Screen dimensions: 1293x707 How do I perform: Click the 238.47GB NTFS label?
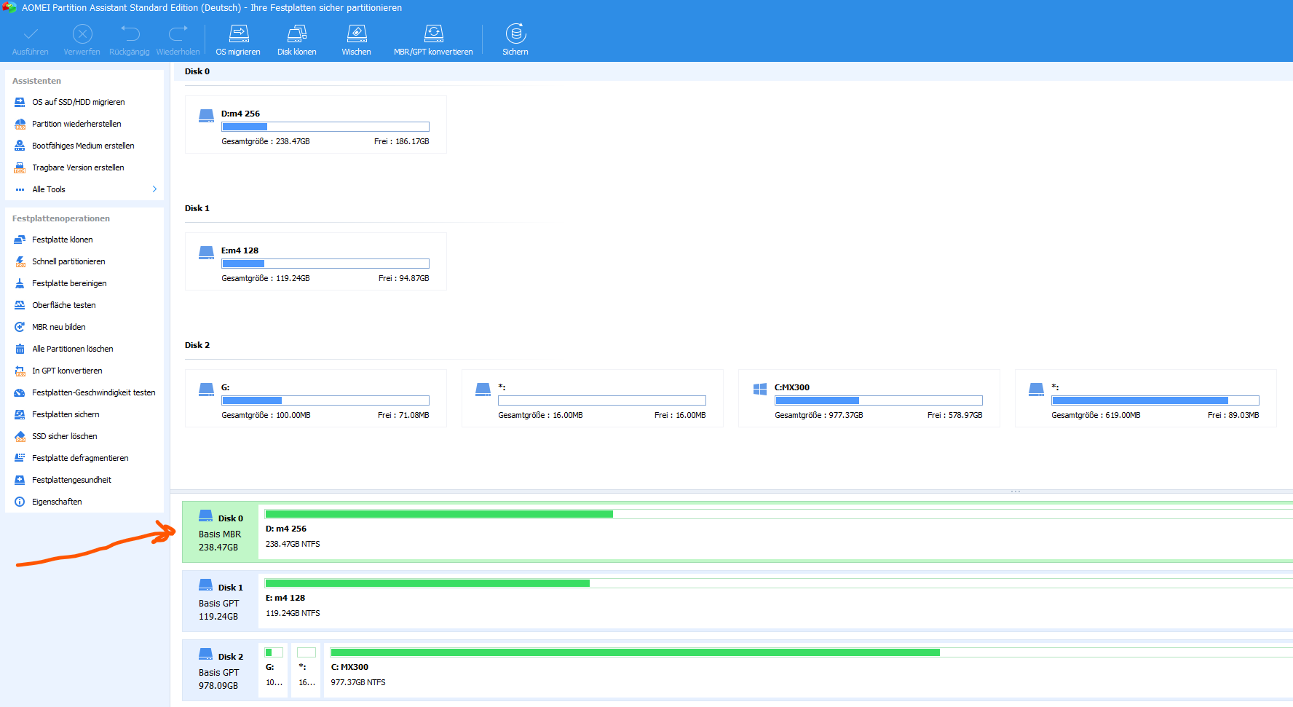tap(293, 544)
